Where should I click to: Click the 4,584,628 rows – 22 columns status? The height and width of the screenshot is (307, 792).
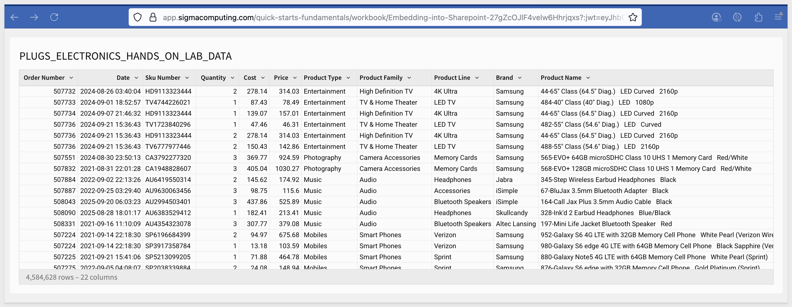click(71, 277)
